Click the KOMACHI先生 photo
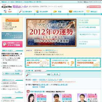The height and width of the screenshot is (102, 102). tap(57, 98)
